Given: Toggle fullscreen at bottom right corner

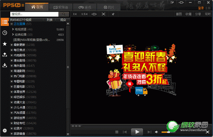Looking at the screenshot, I should click(207, 132).
